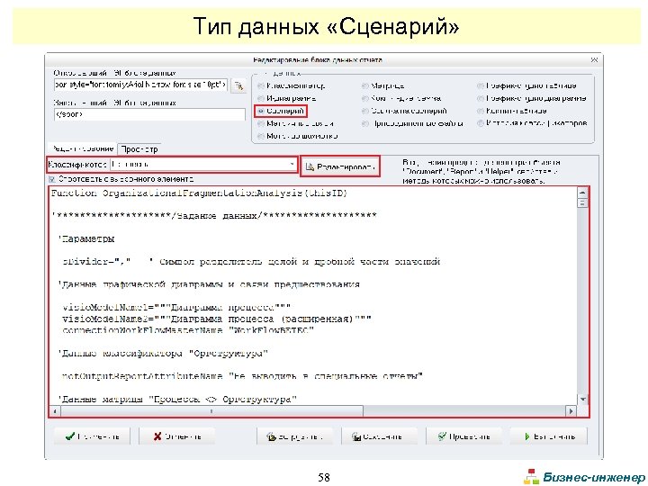Click inside the closing HTML tag input field
This screenshot has width=648, height=486.
coord(149,114)
